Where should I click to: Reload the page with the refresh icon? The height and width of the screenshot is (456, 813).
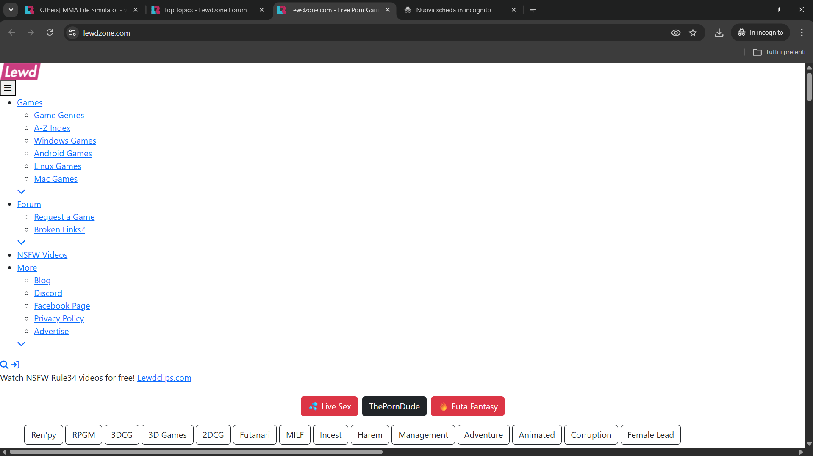50,33
